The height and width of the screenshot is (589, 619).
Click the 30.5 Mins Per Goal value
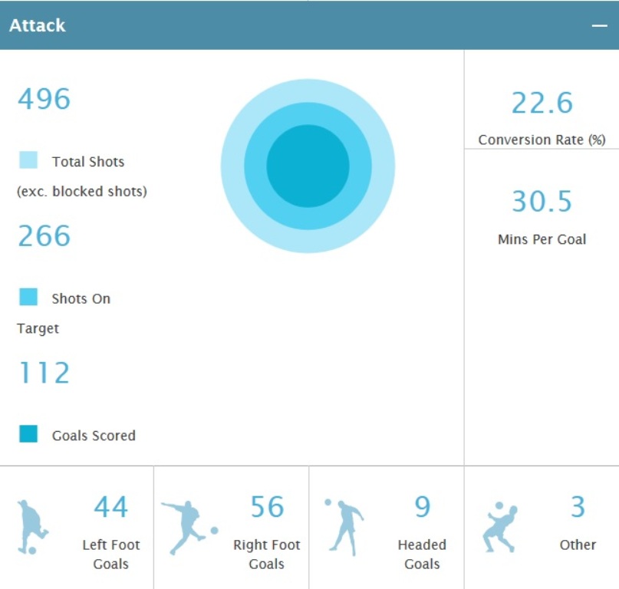pos(542,202)
